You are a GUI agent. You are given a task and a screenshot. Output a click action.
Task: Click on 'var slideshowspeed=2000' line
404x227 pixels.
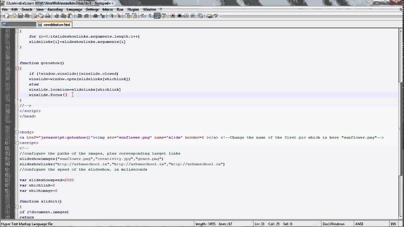coord(47,180)
